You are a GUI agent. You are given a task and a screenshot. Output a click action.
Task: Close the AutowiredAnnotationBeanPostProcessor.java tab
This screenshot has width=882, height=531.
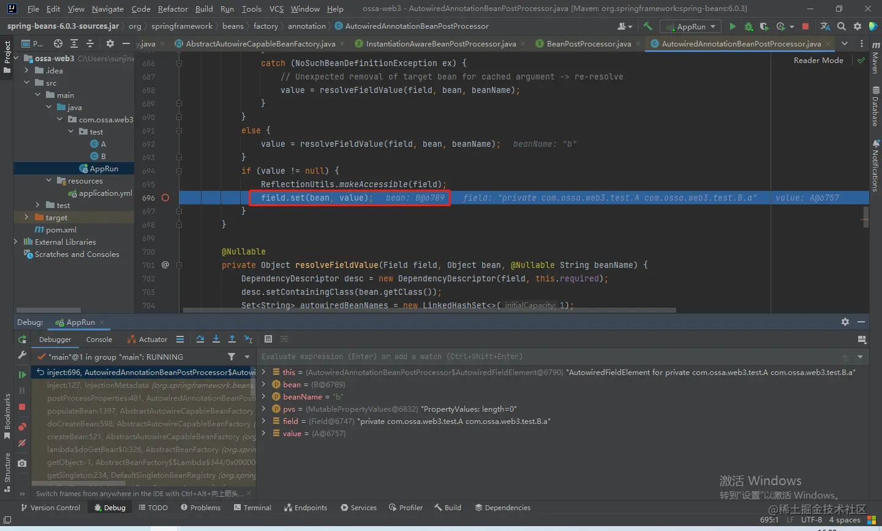[x=829, y=43]
